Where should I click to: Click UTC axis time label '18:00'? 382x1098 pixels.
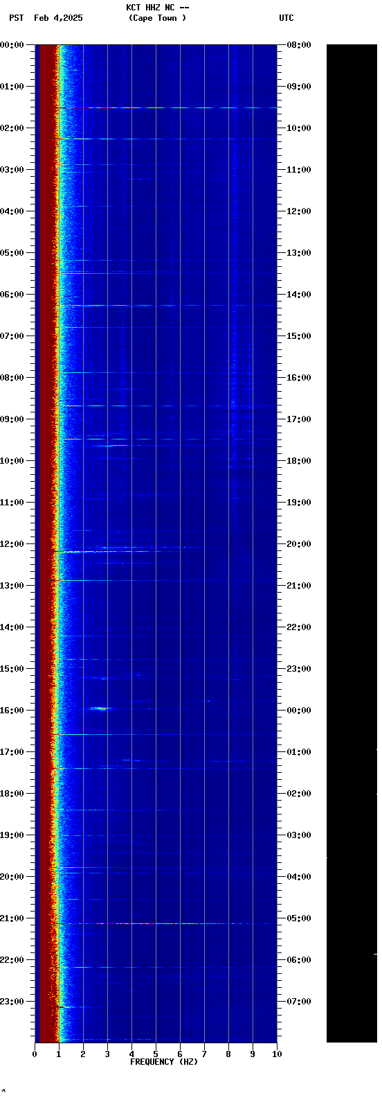pos(299,461)
